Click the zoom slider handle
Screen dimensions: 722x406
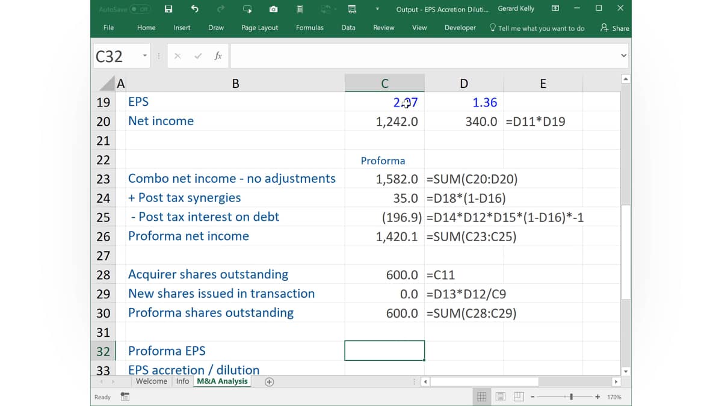point(571,397)
